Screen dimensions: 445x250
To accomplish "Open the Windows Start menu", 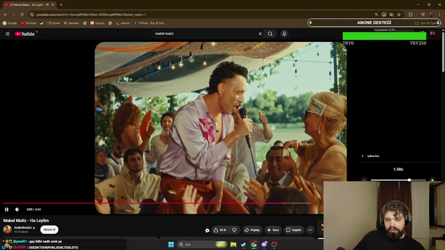I will [x=171, y=244].
